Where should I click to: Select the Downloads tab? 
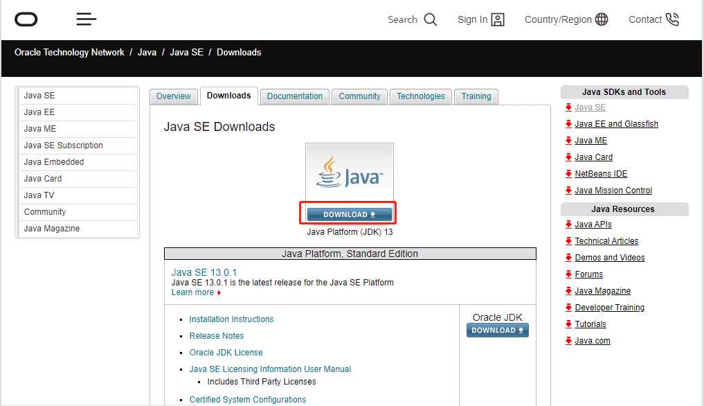[229, 96]
